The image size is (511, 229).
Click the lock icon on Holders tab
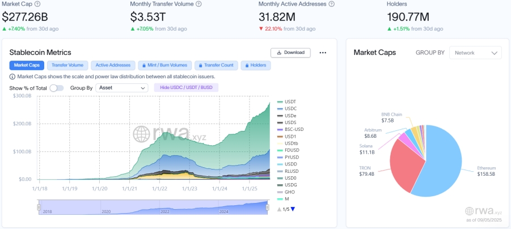(247, 65)
